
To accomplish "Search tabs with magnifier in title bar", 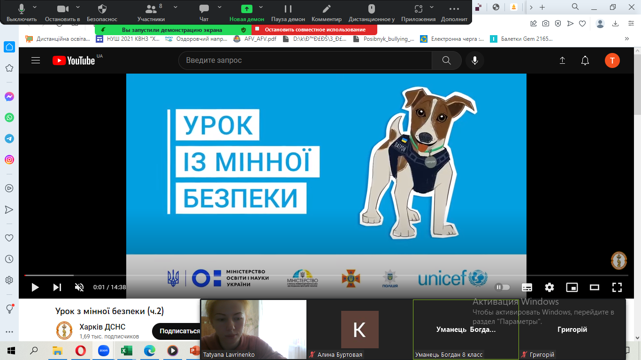I will click(575, 7).
